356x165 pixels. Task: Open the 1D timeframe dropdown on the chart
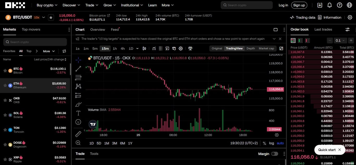pyautogui.click(x=137, y=48)
